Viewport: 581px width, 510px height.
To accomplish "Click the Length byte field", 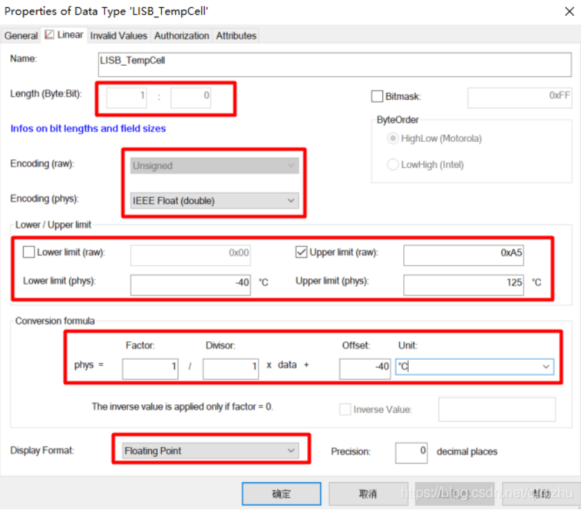I will [127, 98].
